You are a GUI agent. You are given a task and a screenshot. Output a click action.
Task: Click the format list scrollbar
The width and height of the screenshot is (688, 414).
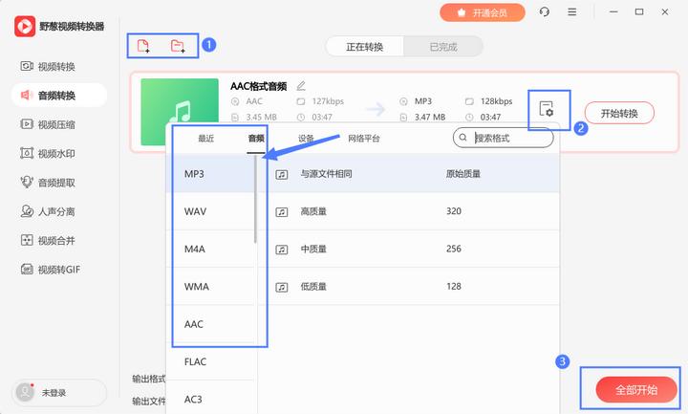tap(255, 200)
